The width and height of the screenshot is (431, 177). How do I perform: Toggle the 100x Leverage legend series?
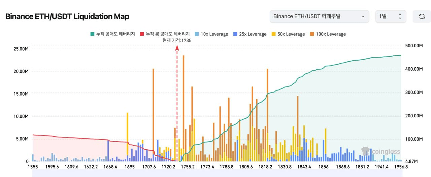[x=327, y=34]
